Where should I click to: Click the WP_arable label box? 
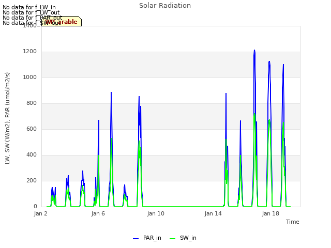click(62, 21)
